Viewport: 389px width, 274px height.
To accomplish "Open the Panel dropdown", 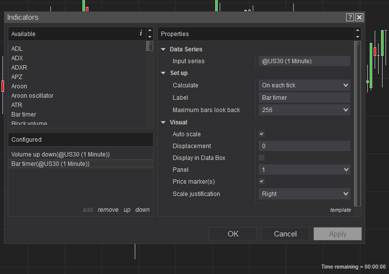I will tap(305, 170).
